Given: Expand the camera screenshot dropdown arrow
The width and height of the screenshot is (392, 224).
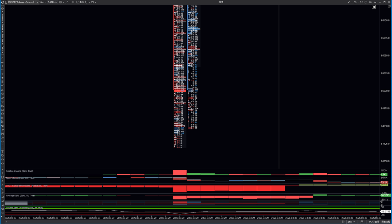Looking at the screenshot, I should [x=358, y=2].
